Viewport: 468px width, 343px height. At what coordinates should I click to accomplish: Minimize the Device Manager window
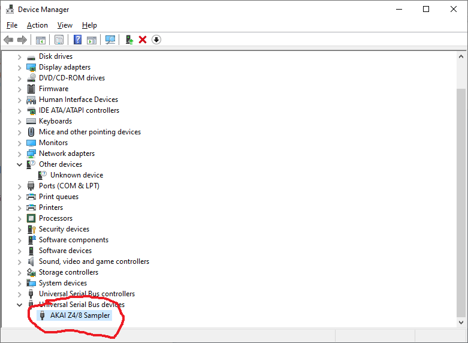click(x=399, y=9)
